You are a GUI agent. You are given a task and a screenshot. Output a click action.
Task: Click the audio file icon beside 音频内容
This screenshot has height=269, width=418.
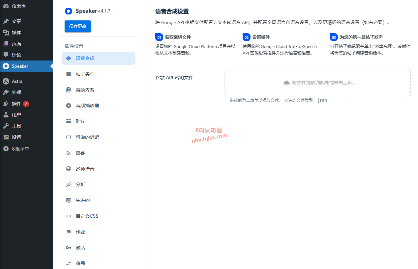(x=69, y=90)
